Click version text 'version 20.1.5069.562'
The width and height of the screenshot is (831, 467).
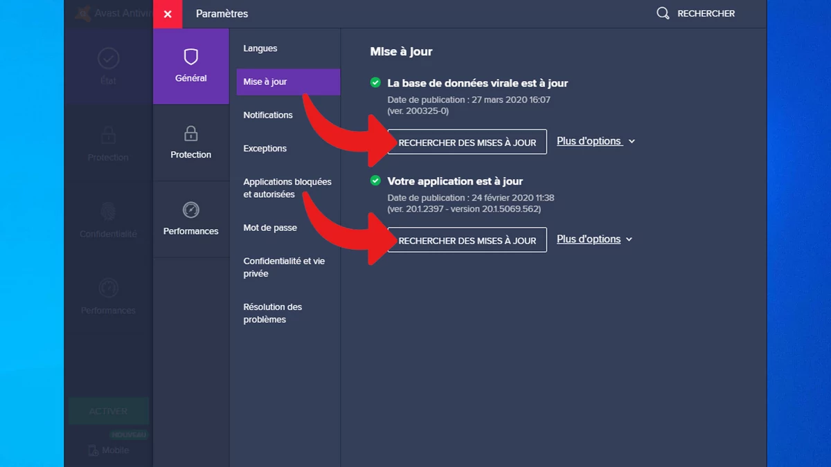tap(496, 209)
